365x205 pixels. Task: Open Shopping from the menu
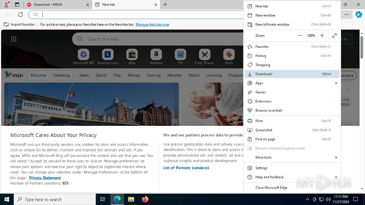click(x=292, y=65)
